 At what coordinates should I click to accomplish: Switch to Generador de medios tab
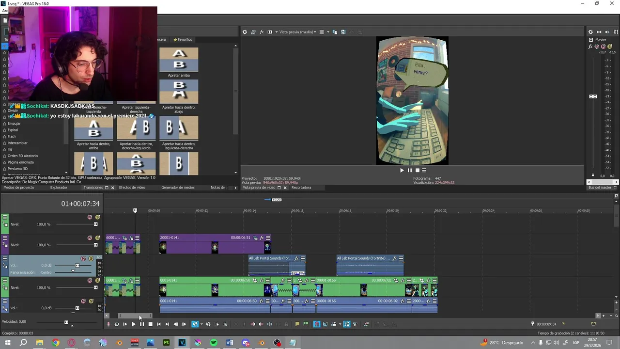point(178,188)
